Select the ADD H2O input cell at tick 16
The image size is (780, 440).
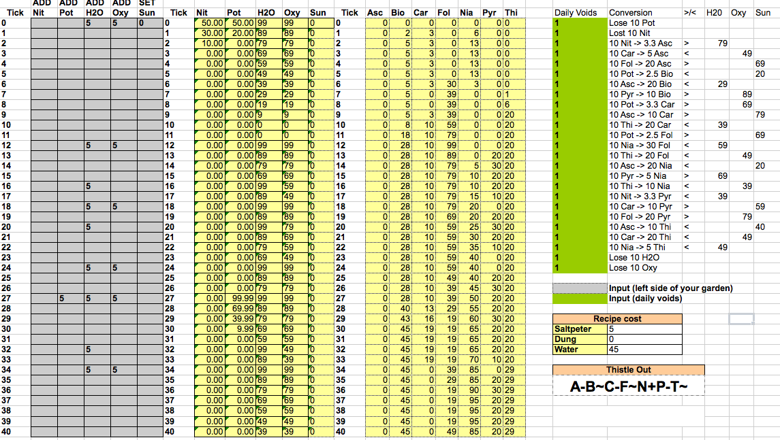click(97, 186)
